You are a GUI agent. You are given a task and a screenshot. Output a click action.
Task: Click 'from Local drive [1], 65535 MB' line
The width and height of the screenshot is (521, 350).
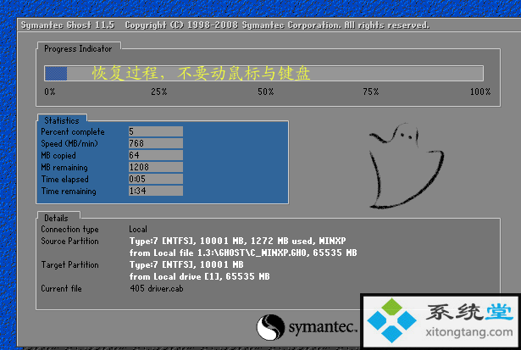[199, 276]
